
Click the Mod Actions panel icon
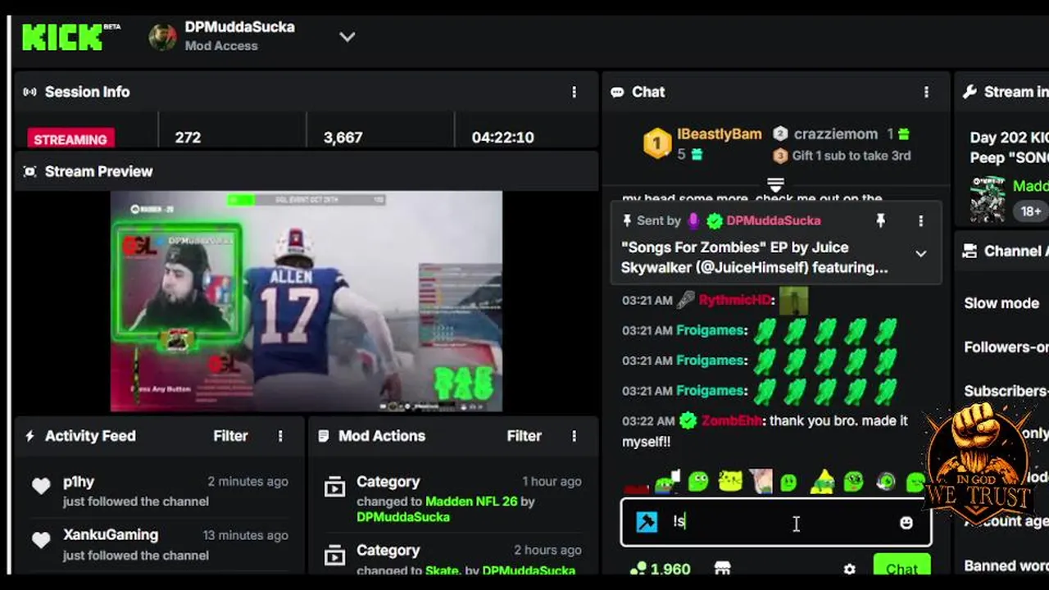click(324, 436)
